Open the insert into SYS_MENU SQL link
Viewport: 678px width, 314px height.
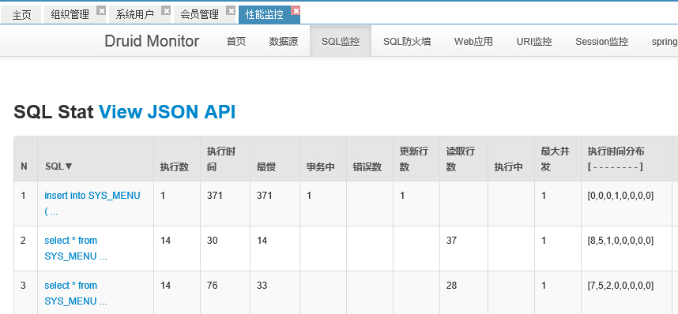pos(92,204)
